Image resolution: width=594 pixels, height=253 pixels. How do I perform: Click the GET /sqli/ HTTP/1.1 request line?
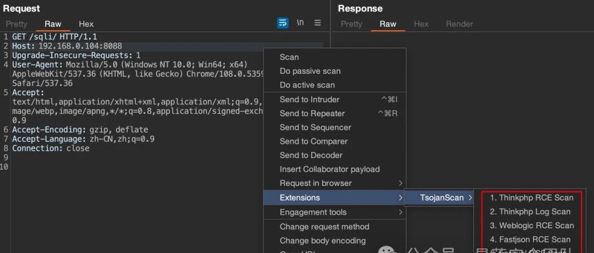(x=54, y=37)
